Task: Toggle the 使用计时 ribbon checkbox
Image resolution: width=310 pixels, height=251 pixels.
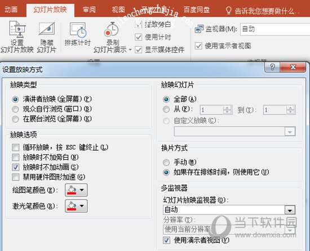Action: coord(139,37)
